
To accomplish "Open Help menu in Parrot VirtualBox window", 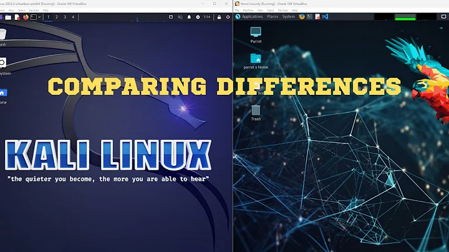I will [x=294, y=11].
